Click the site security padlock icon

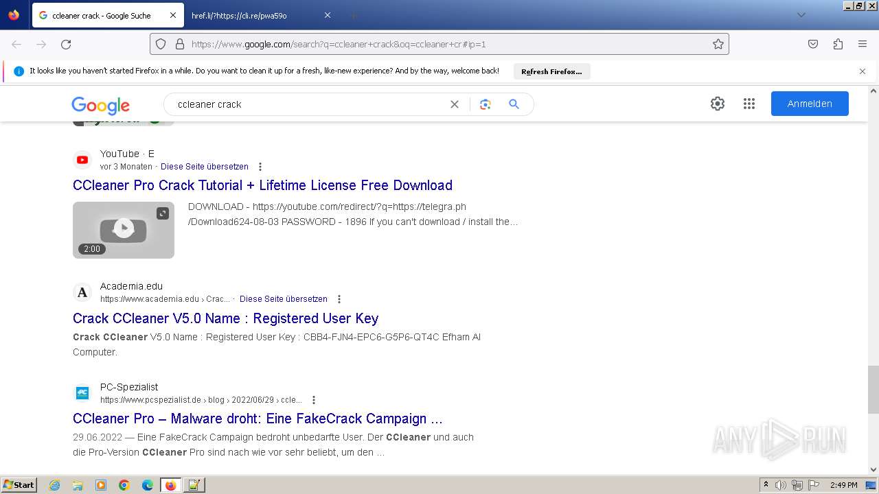(x=180, y=44)
